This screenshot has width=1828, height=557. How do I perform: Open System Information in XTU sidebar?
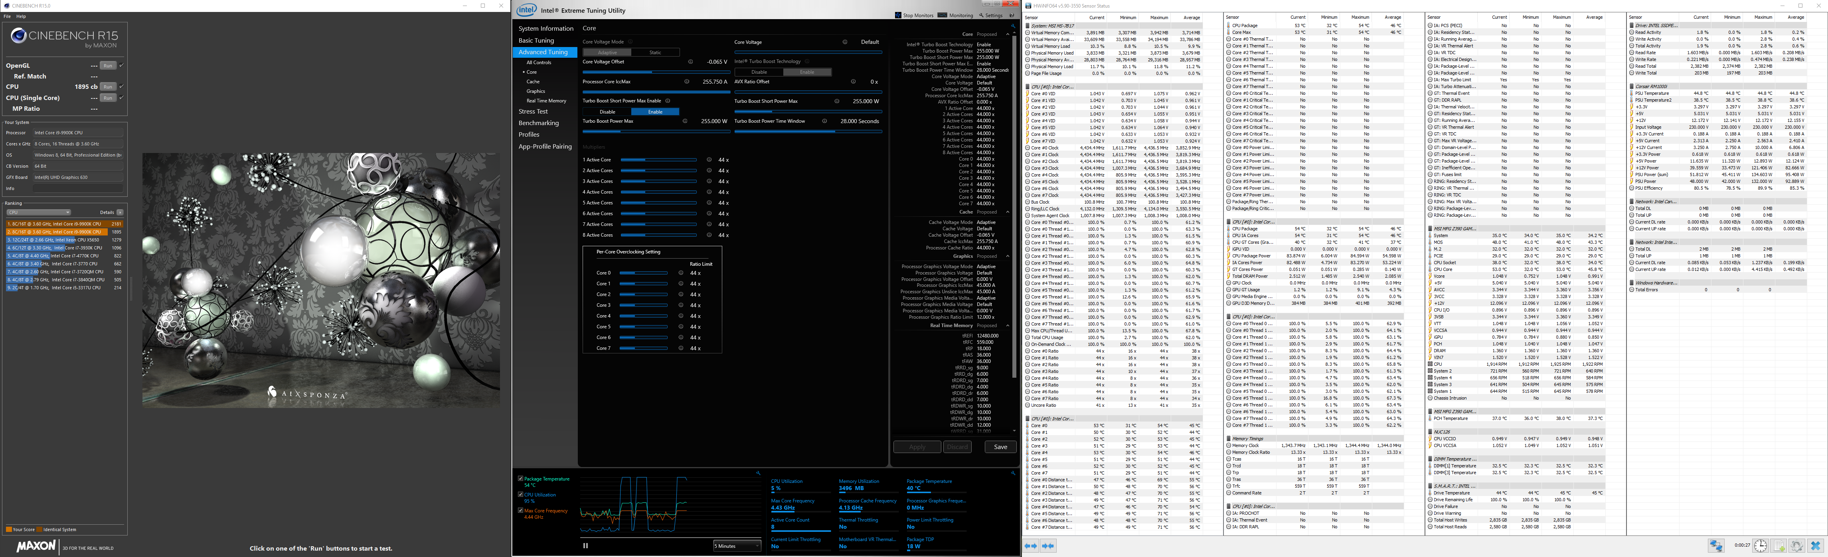[x=546, y=29]
